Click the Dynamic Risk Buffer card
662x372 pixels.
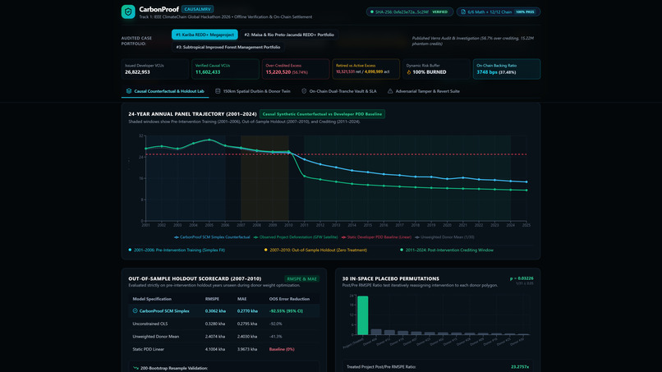[x=436, y=69]
